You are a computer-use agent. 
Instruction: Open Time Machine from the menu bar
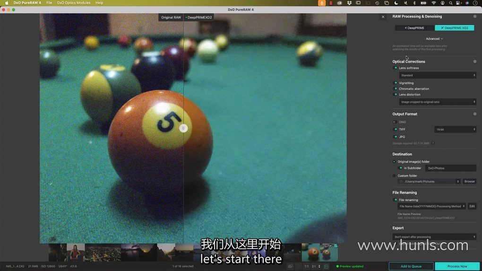377,3
